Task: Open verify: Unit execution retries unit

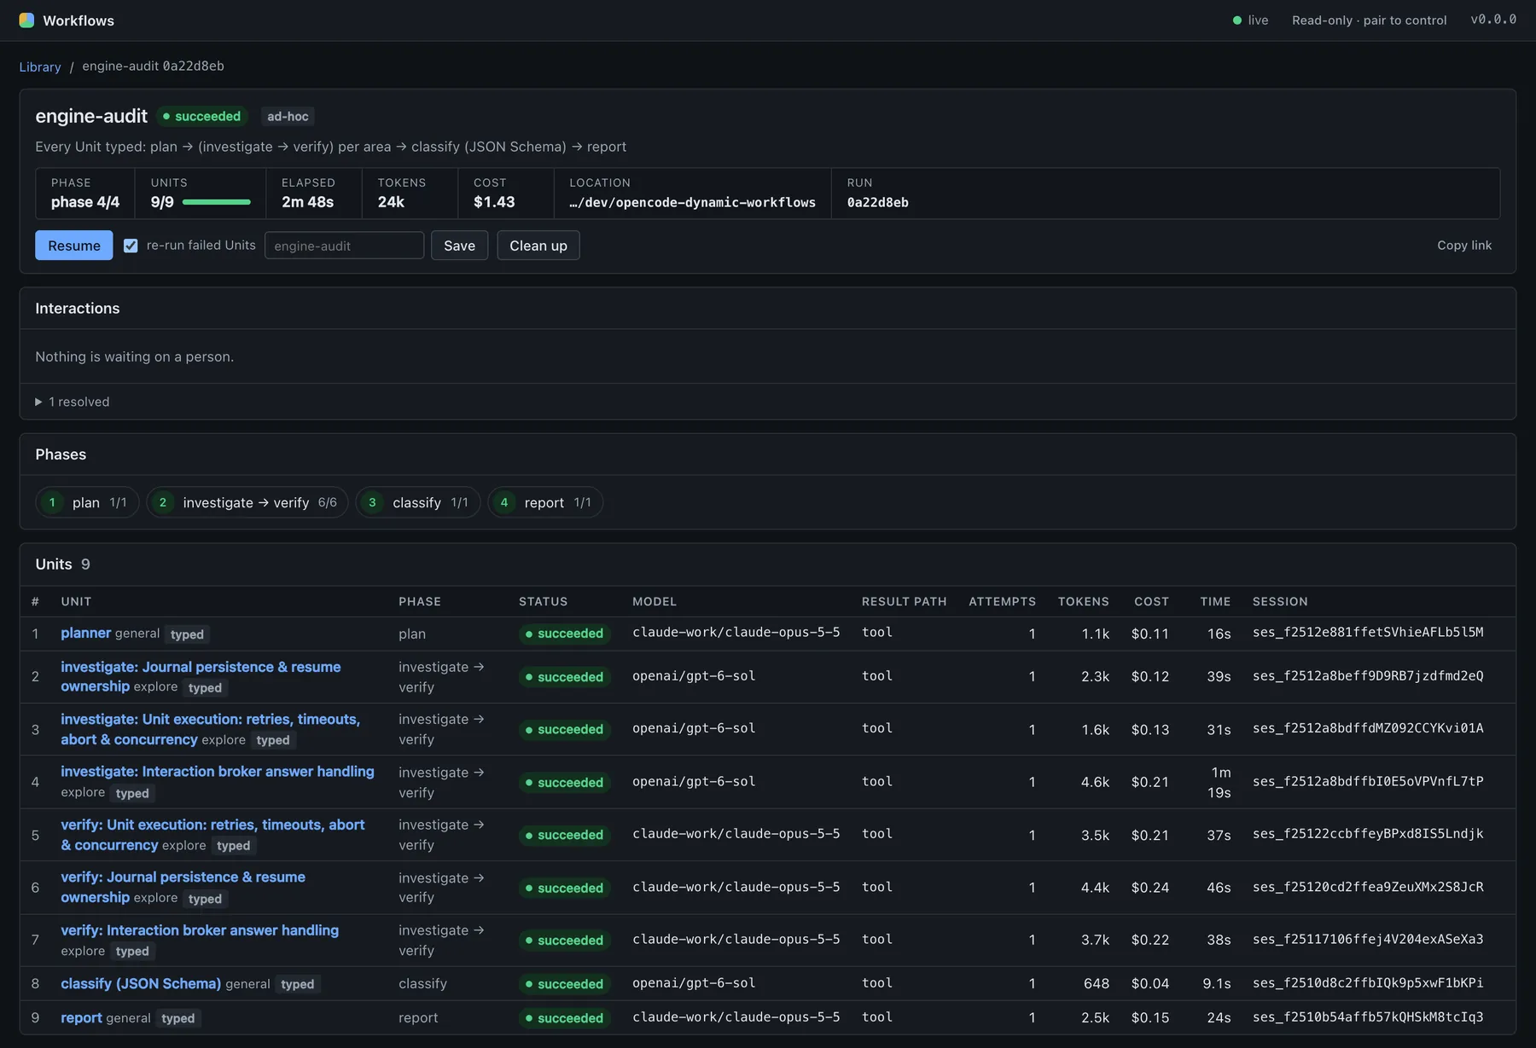Action: [x=212, y=835]
